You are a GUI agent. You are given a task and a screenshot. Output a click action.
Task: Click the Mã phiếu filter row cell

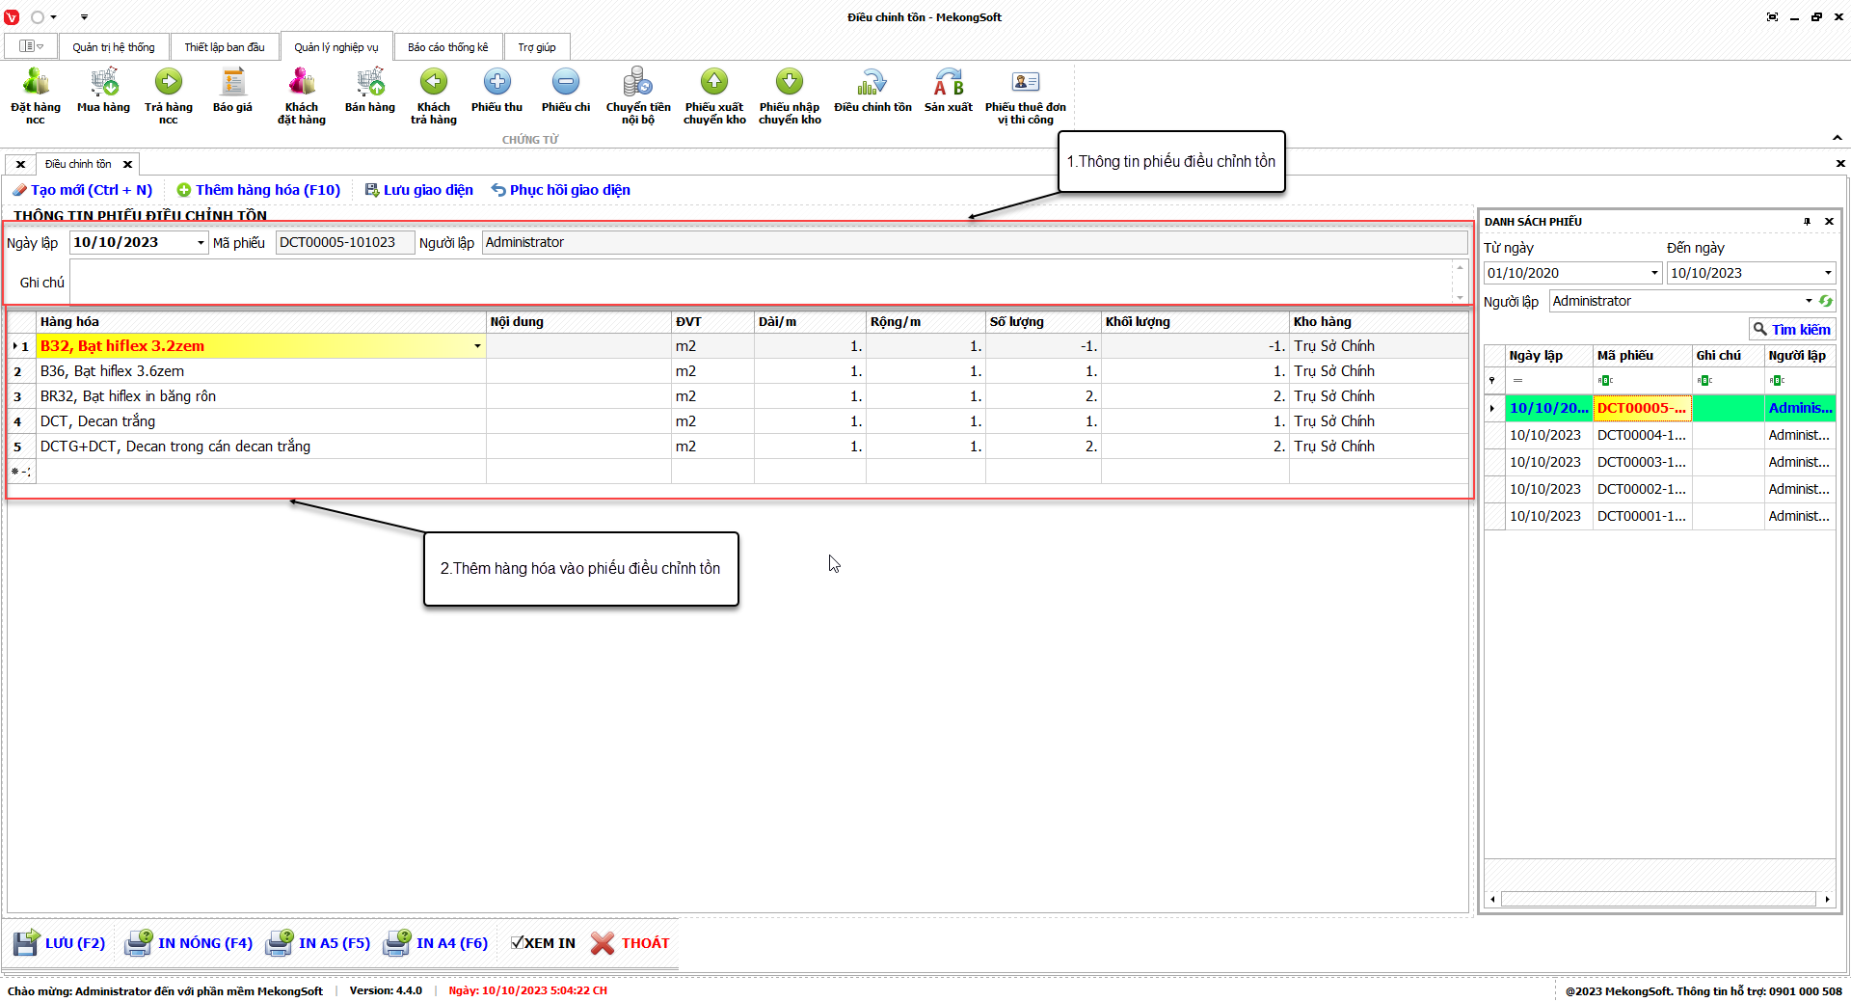coord(1642,381)
